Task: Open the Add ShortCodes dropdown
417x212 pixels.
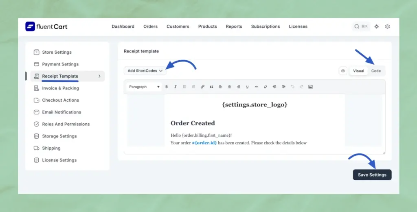Action: click(145, 71)
